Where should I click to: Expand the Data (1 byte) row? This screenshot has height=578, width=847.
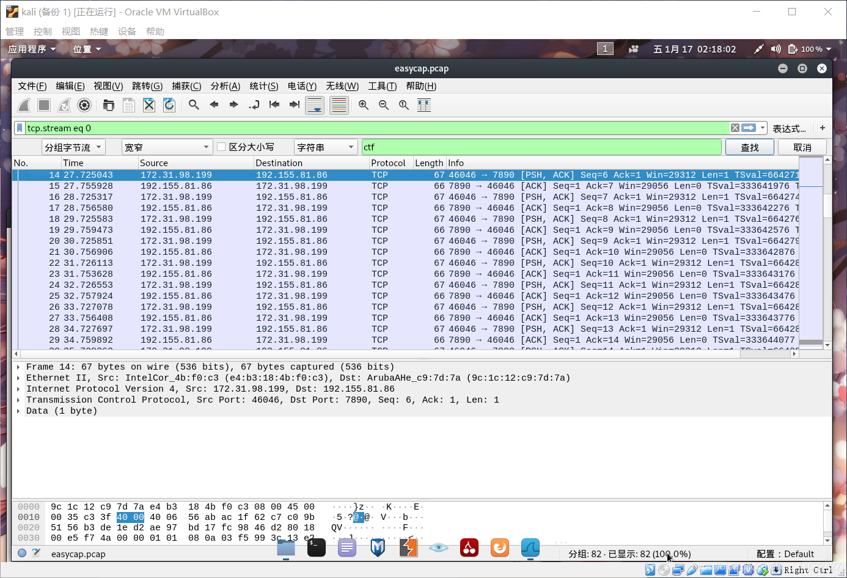[x=18, y=411]
